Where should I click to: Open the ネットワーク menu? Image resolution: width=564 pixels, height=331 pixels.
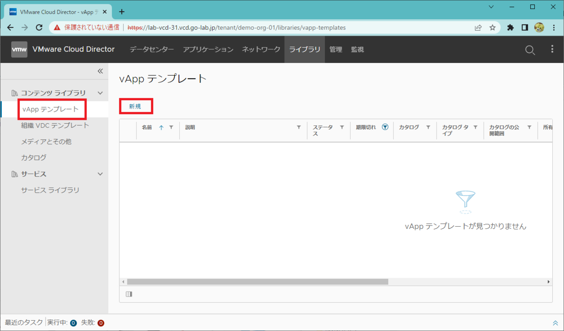pyautogui.click(x=261, y=49)
